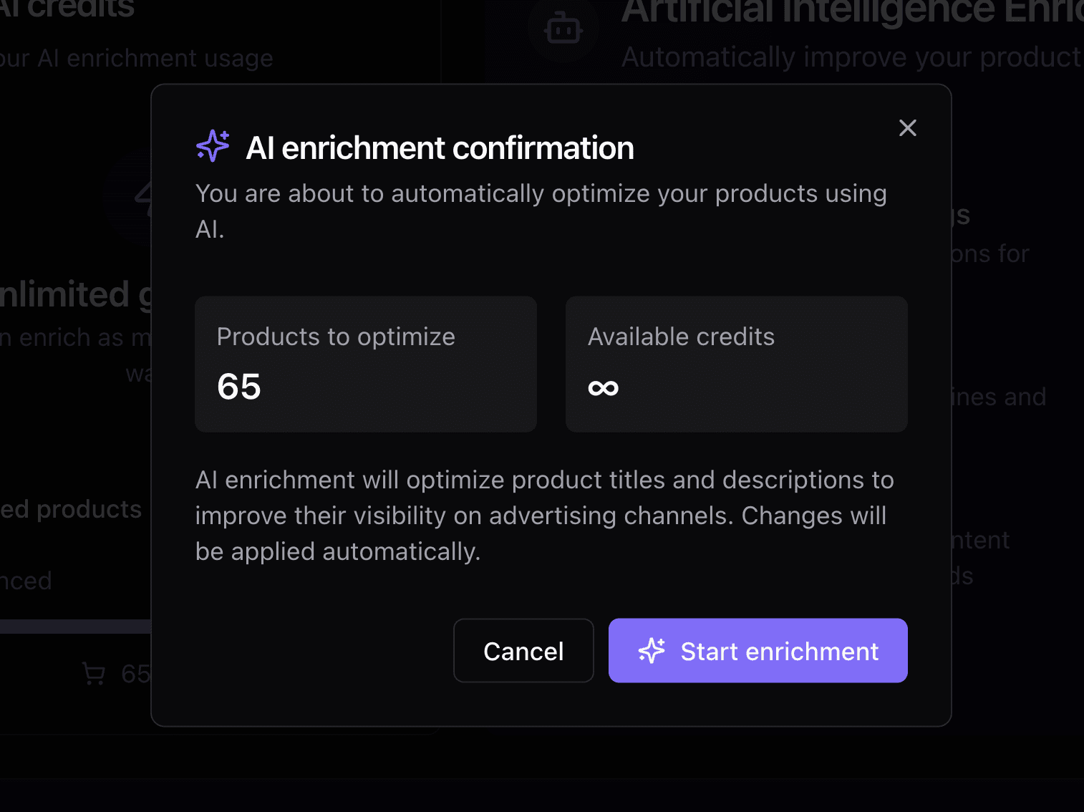Select the Available credits card
Viewport: 1084px width, 812px height.
tap(736, 364)
